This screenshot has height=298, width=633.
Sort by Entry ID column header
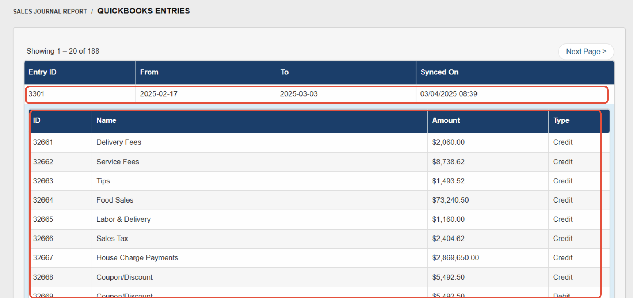(x=80, y=72)
